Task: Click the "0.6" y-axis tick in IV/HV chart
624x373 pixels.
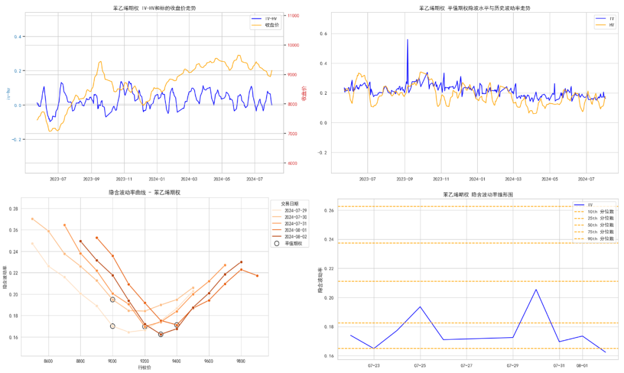Action: pos(324,34)
